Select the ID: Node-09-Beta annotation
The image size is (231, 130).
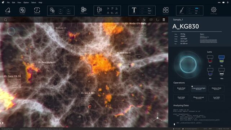[x=136, y=23]
